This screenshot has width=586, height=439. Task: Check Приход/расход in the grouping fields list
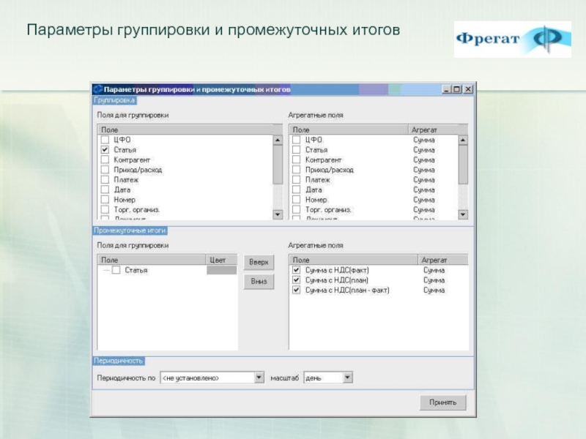click(x=105, y=170)
